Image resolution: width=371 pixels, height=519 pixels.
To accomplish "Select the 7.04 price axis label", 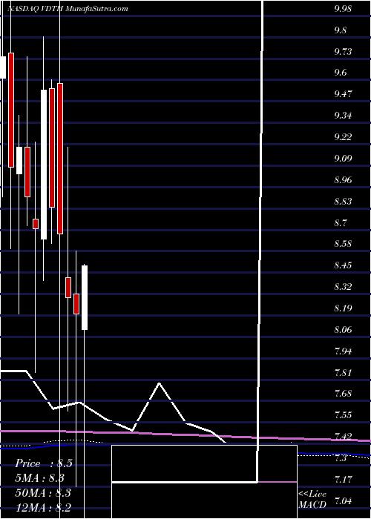I will (343, 500).
